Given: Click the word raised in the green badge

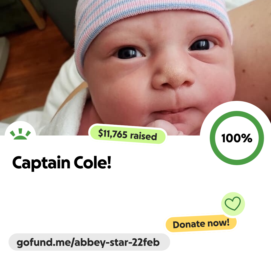Looking at the screenshot, I should coord(144,136).
